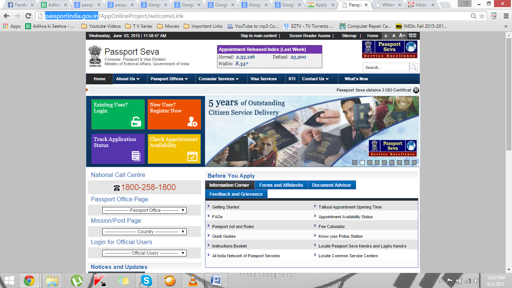The width and height of the screenshot is (512, 288).
Task: Open the Official Users dropdown
Action: click(144, 253)
